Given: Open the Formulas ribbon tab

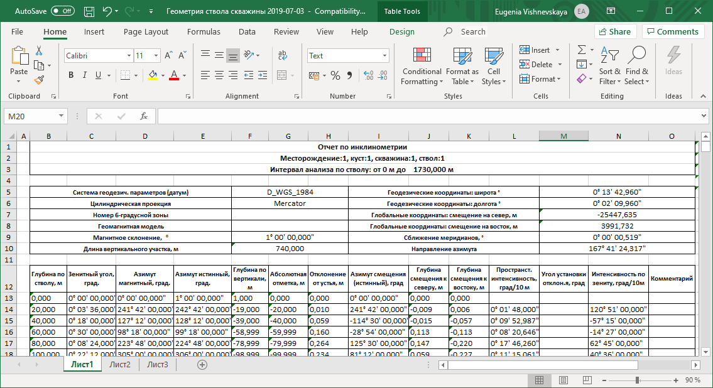Looking at the screenshot, I should coord(204,32).
